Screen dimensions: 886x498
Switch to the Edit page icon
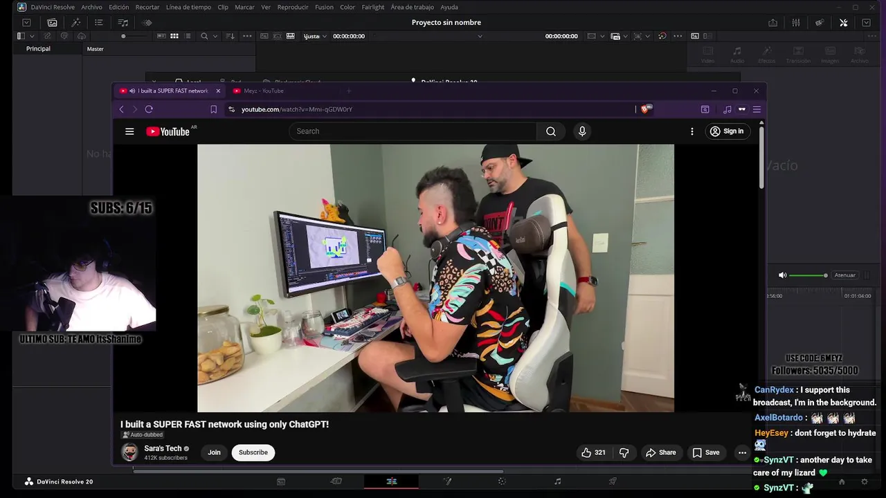(392, 481)
